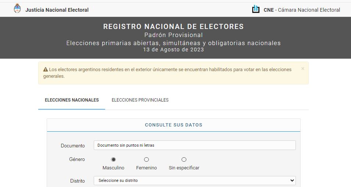Expand the Distrito dropdown arrow

(x=292, y=180)
